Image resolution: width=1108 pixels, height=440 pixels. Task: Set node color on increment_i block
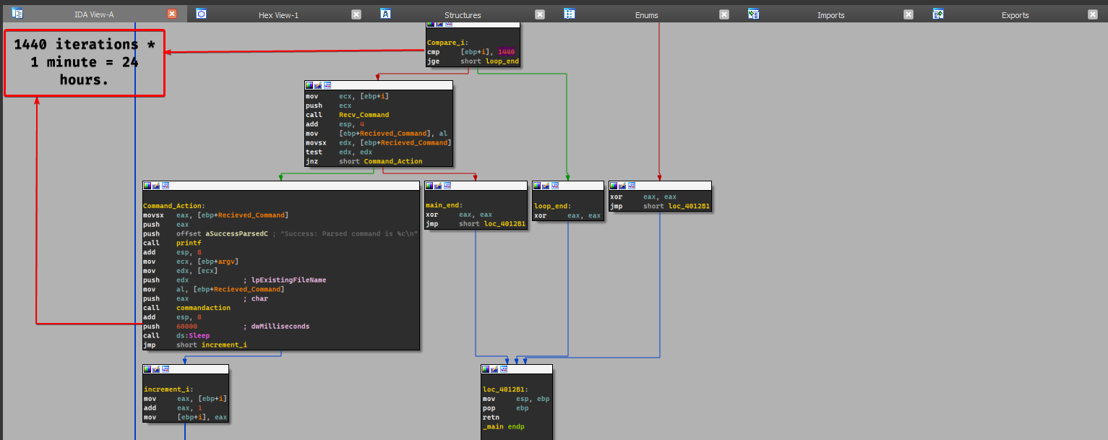pyautogui.click(x=147, y=369)
